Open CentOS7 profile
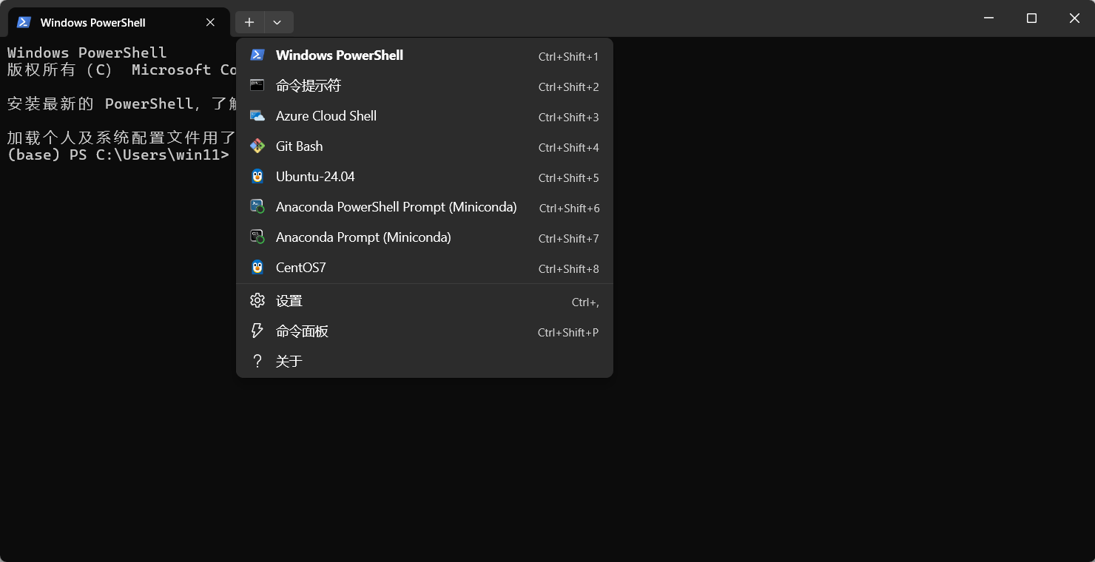 [x=425, y=268]
